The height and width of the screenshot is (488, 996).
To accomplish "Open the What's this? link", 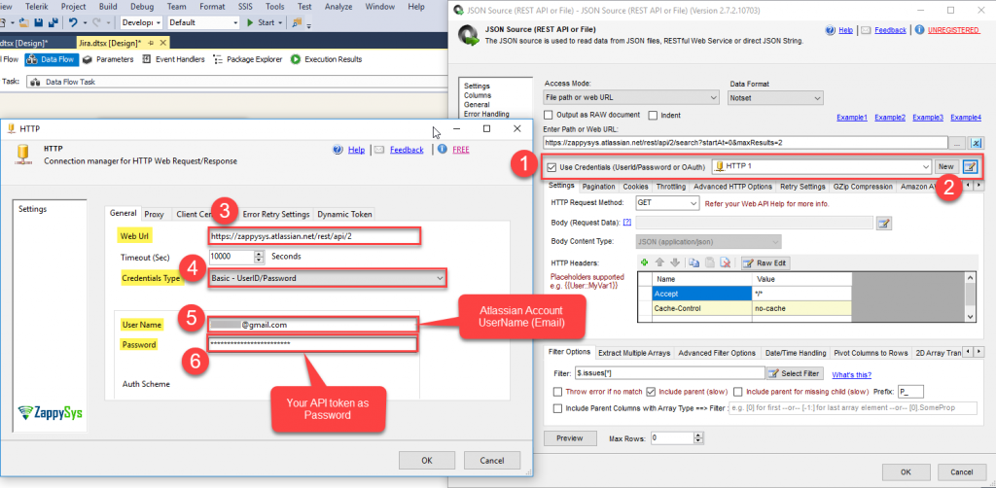I will click(850, 373).
